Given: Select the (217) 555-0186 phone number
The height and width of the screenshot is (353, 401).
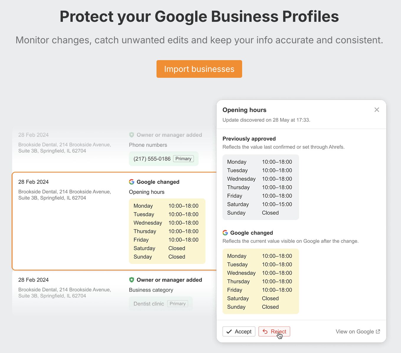Looking at the screenshot, I should (152, 159).
